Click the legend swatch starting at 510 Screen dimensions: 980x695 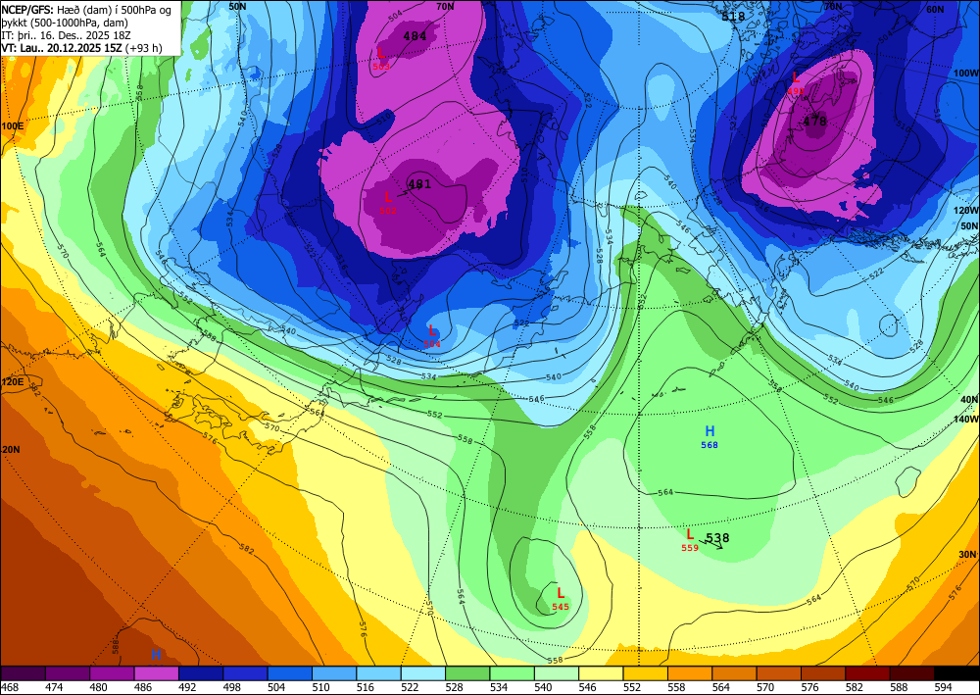click(x=334, y=673)
